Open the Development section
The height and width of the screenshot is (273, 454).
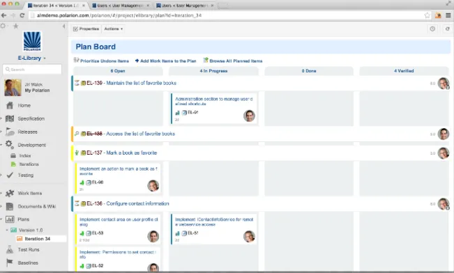click(x=32, y=145)
